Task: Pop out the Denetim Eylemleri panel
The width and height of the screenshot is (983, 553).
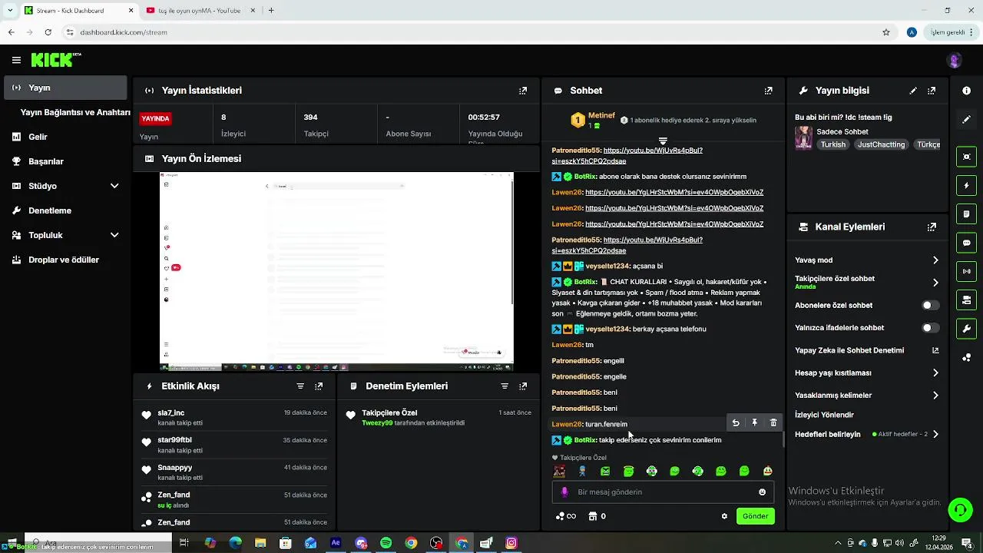Action: coord(523,386)
